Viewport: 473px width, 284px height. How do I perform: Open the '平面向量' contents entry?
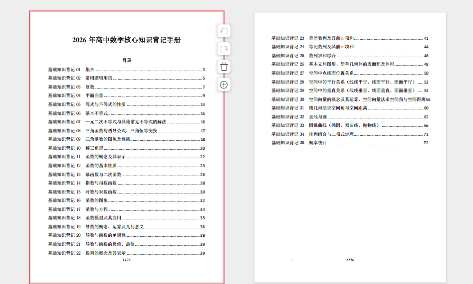[x=94, y=95]
